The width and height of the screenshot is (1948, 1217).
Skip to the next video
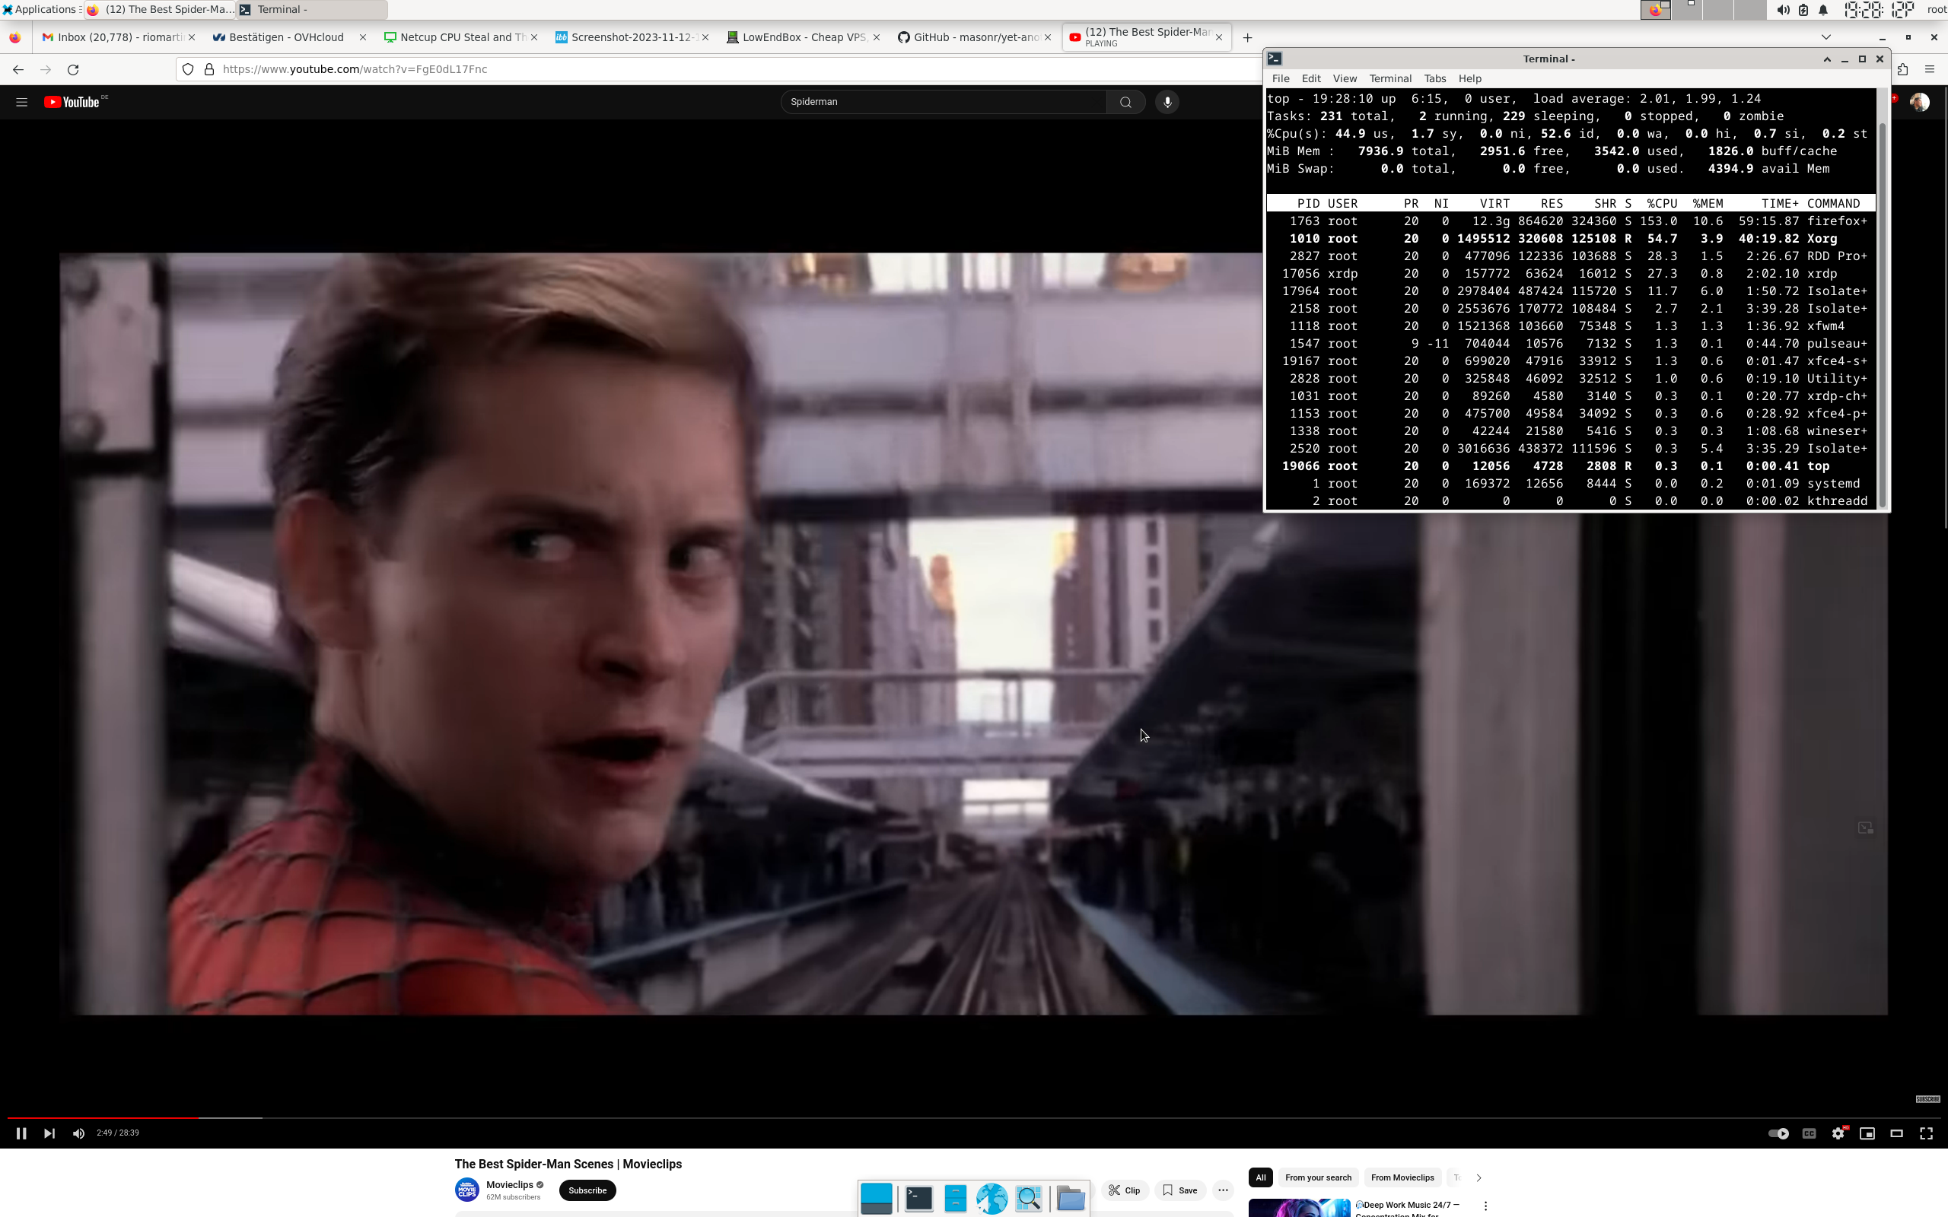pos(49,1133)
